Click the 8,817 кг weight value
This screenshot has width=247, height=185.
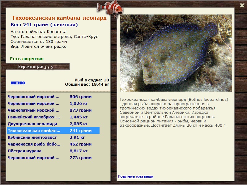tap(79, 151)
